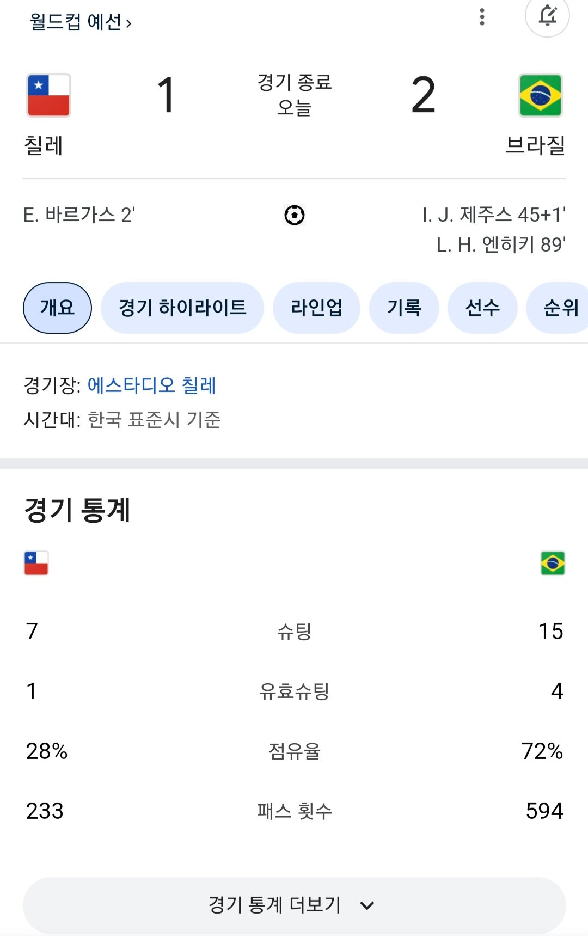Tap small Brazil flag in match stats

(x=553, y=563)
